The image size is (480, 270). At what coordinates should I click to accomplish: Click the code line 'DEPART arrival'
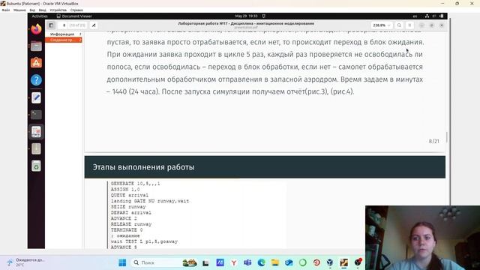(x=131, y=212)
